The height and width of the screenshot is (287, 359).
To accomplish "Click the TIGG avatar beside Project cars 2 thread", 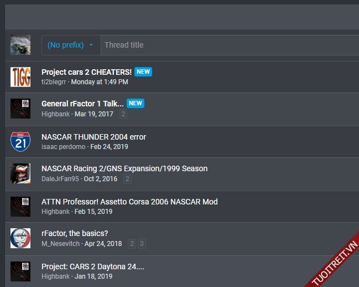I will click(x=20, y=77).
